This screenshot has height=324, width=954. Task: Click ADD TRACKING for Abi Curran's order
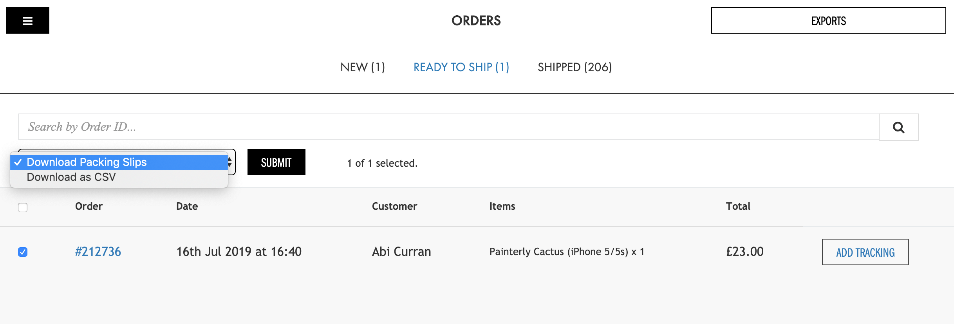click(x=865, y=252)
